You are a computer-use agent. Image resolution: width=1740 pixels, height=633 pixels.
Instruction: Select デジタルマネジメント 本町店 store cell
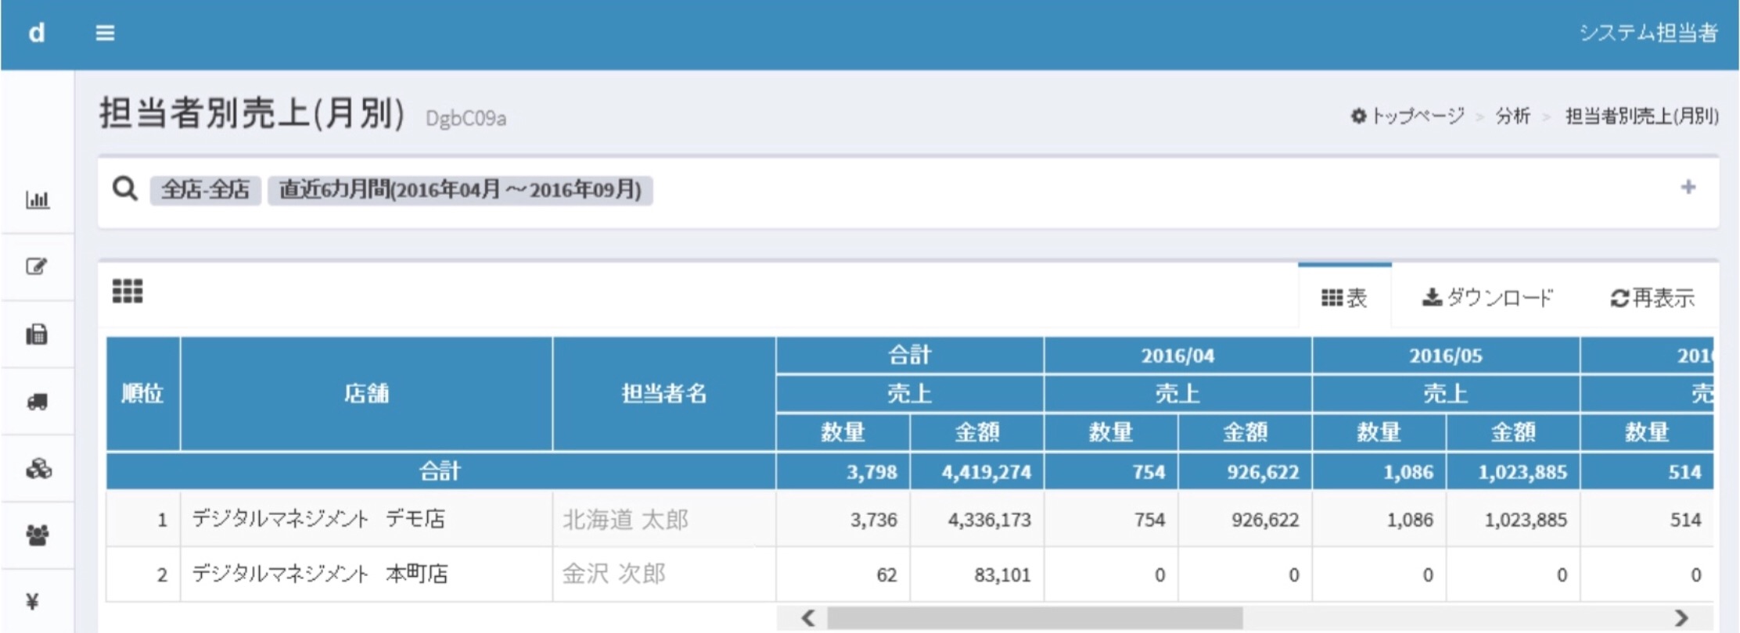366,574
